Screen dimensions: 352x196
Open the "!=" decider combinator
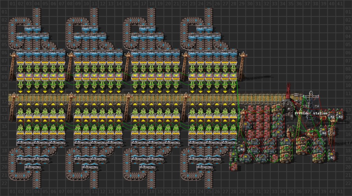point(278,108)
